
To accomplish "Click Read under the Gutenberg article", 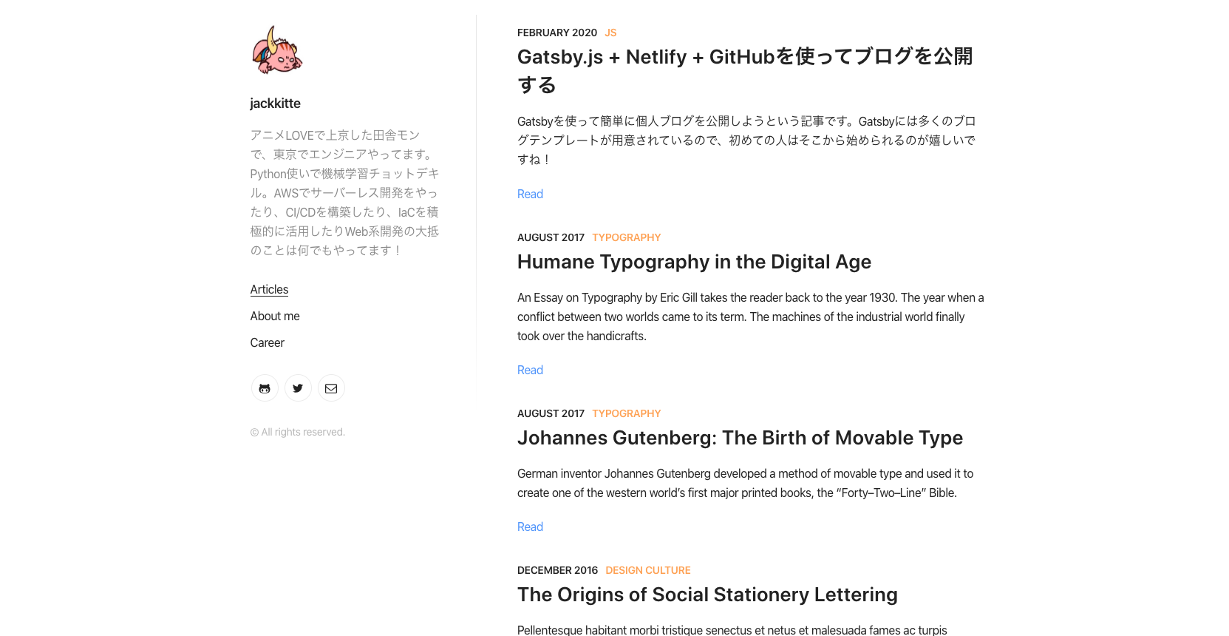I will [530, 527].
